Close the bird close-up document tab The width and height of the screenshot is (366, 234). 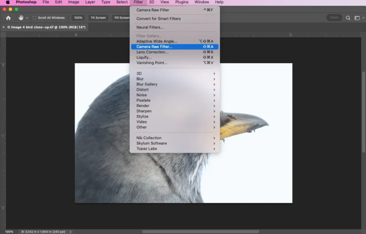click(4, 27)
